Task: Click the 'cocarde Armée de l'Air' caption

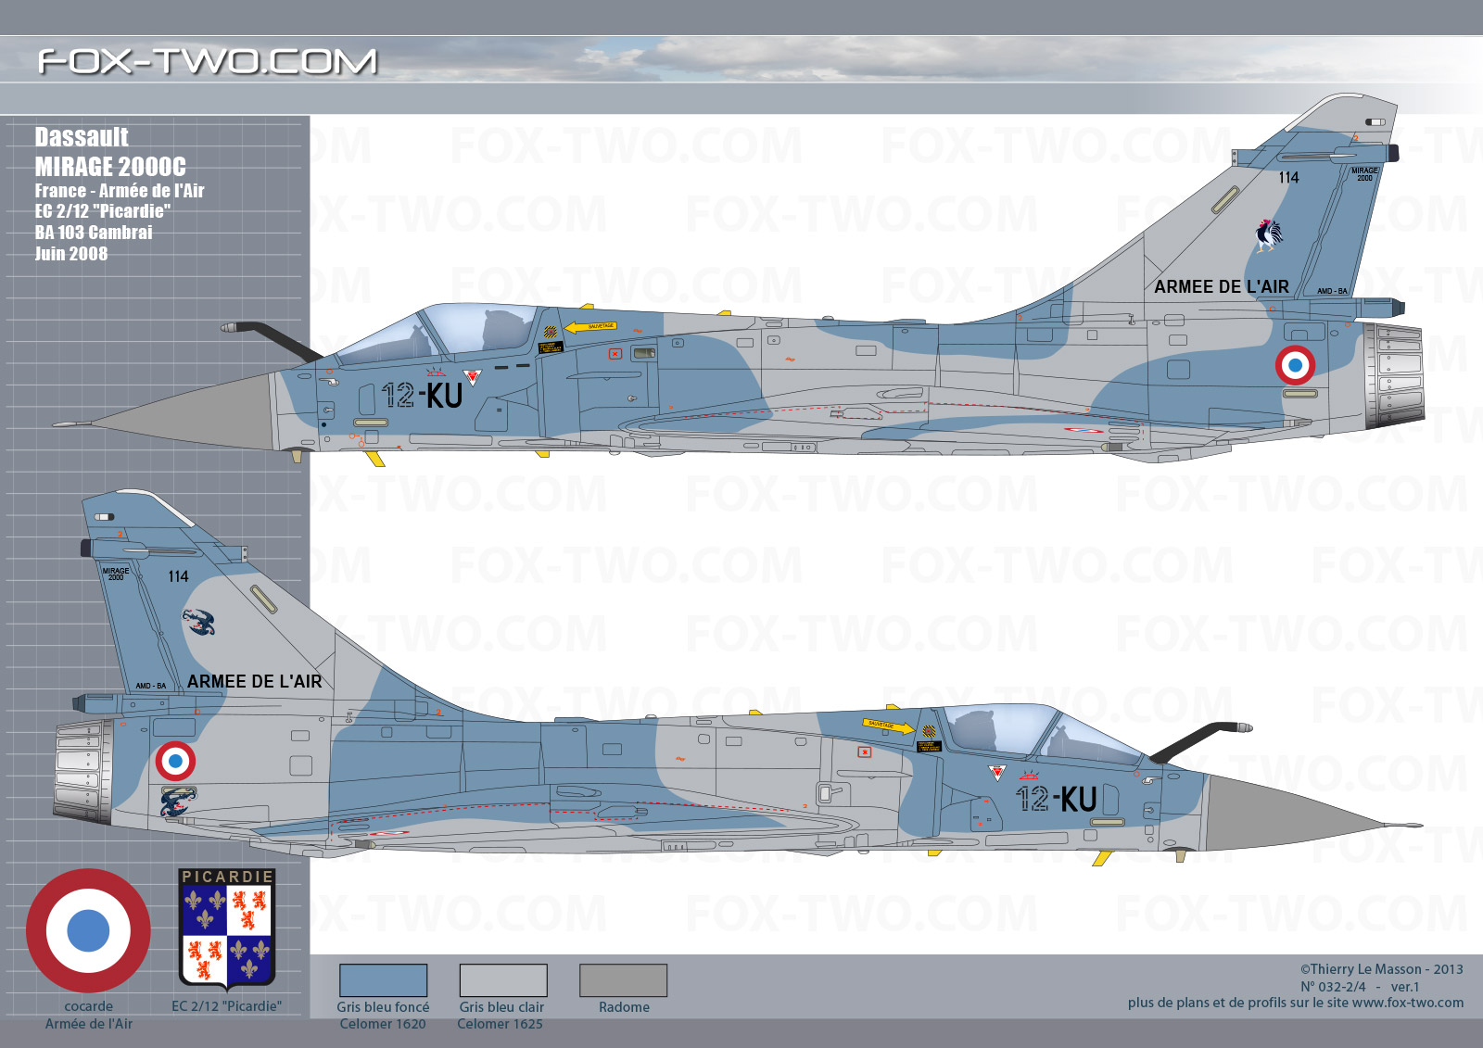Action: click(89, 1015)
